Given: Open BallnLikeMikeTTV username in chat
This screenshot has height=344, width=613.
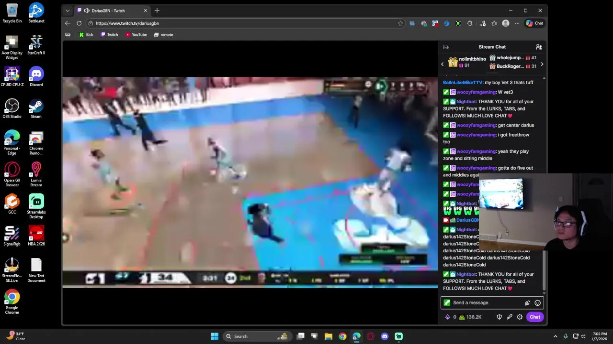Looking at the screenshot, I should [x=463, y=83].
